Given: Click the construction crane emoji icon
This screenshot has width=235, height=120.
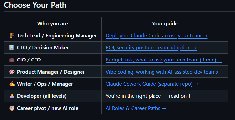Looking at the screenshot, I should click(x=12, y=36).
